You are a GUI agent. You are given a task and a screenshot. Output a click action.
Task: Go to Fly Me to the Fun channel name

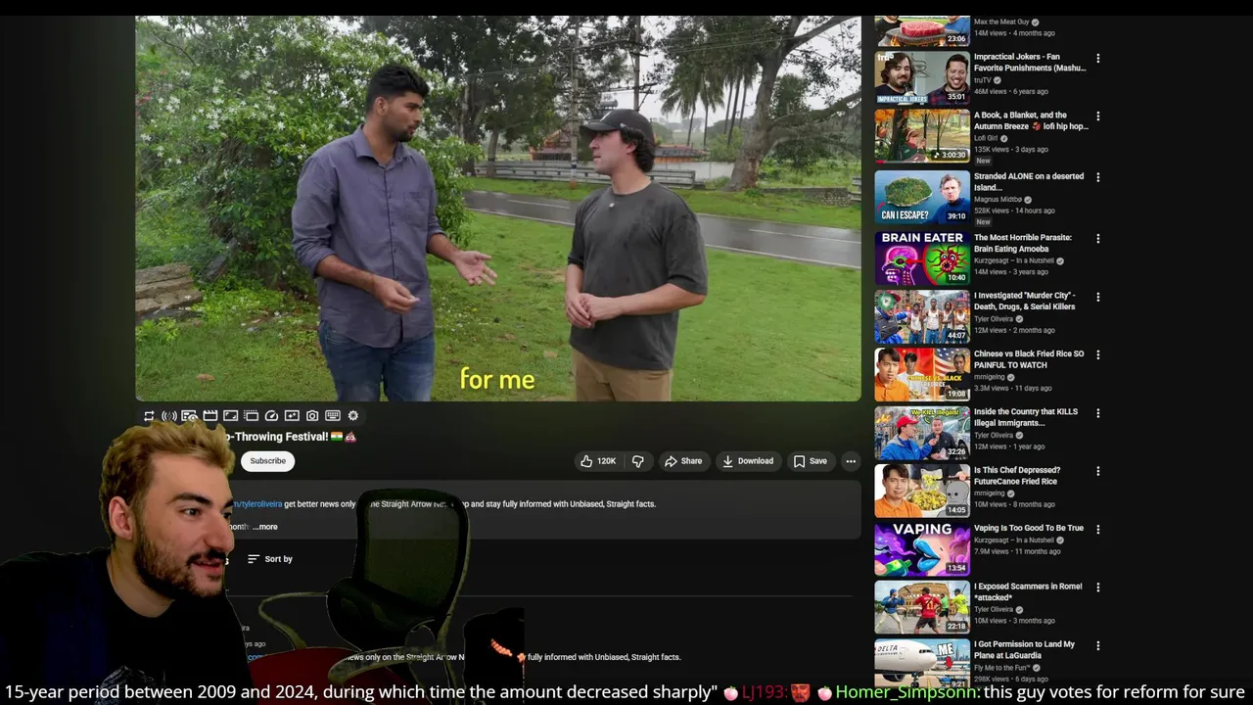[x=1000, y=668]
